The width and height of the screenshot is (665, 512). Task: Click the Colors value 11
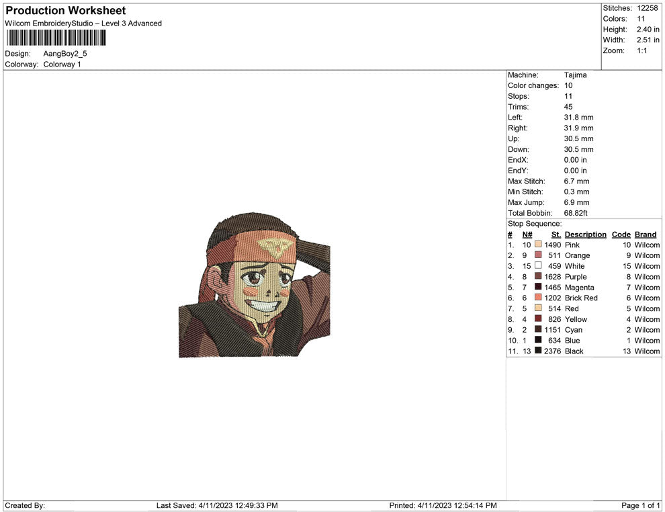[641, 19]
